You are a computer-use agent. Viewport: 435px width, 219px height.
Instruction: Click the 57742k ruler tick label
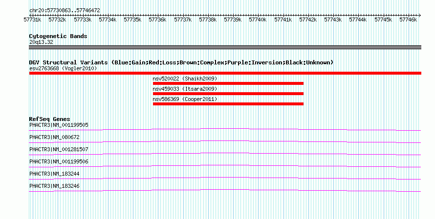point(308,20)
